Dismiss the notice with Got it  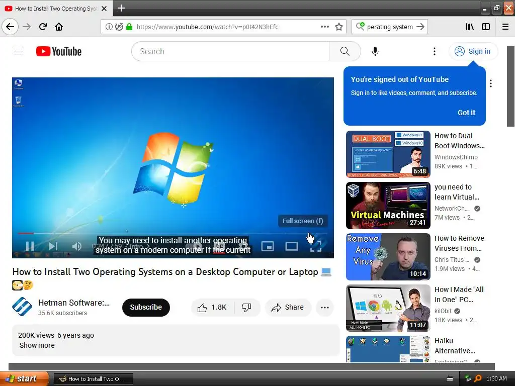click(466, 113)
